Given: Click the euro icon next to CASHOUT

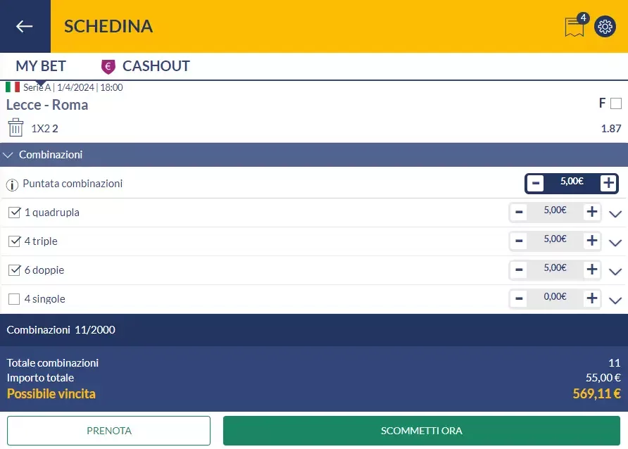Looking at the screenshot, I should [107, 66].
